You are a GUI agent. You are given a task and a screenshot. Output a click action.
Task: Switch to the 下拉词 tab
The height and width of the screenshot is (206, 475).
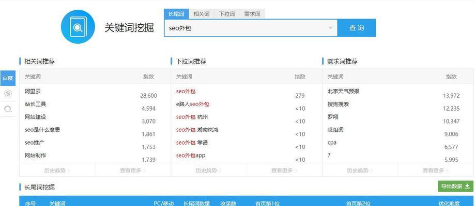click(x=227, y=14)
